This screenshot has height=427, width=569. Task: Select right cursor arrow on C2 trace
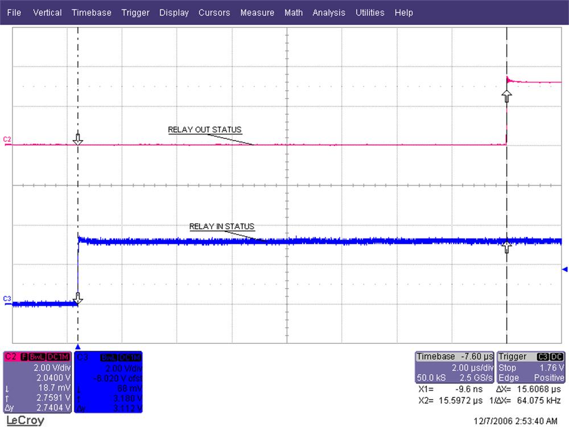point(506,95)
